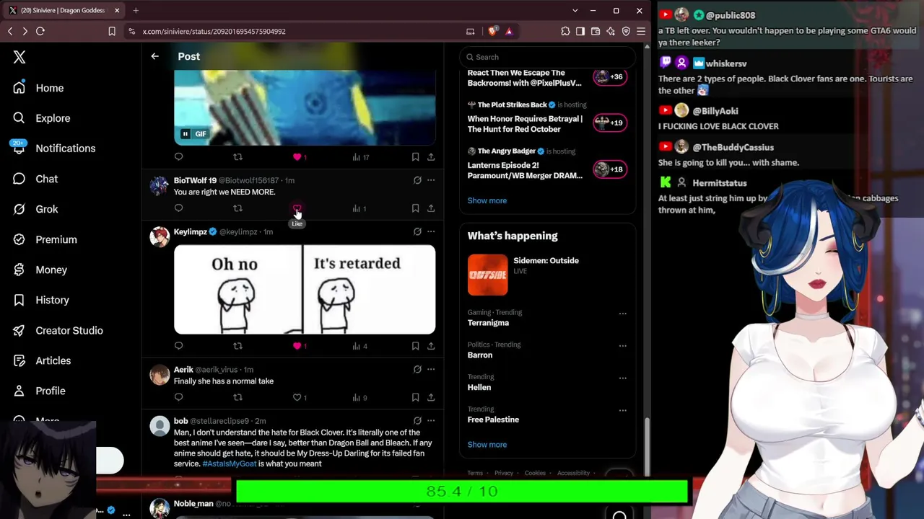
Task: Open a new browser tab
Action: [136, 11]
